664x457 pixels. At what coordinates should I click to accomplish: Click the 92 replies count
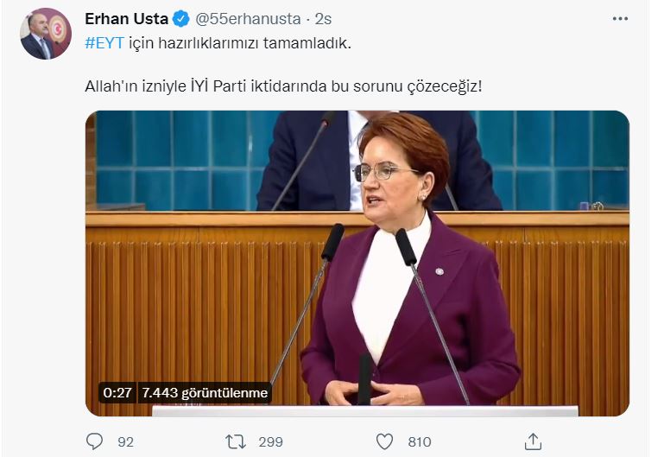tap(125, 442)
